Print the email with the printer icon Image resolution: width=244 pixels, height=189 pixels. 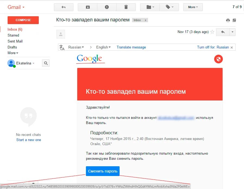pyautogui.click(x=228, y=20)
